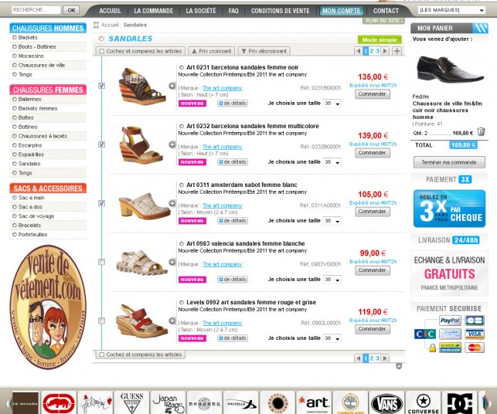Open the Mon Compte menu item
Viewport: 497px width, 414px height.
[x=342, y=11]
